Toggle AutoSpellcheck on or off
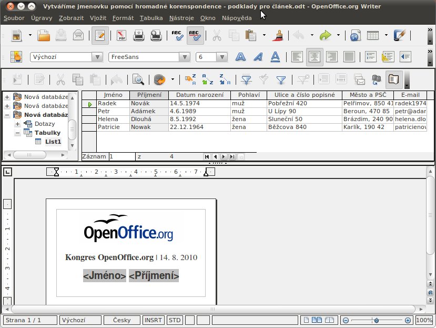The width and height of the screenshot is (436, 328). point(195,36)
